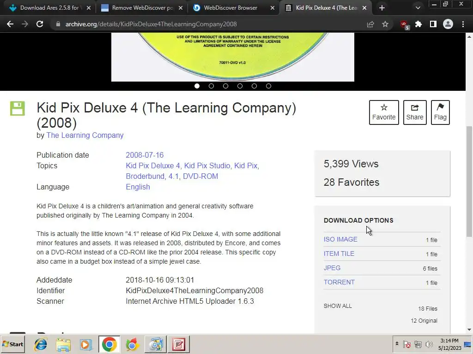
Task: Show hidden system tray icons
Action: pyautogui.click(x=397, y=344)
